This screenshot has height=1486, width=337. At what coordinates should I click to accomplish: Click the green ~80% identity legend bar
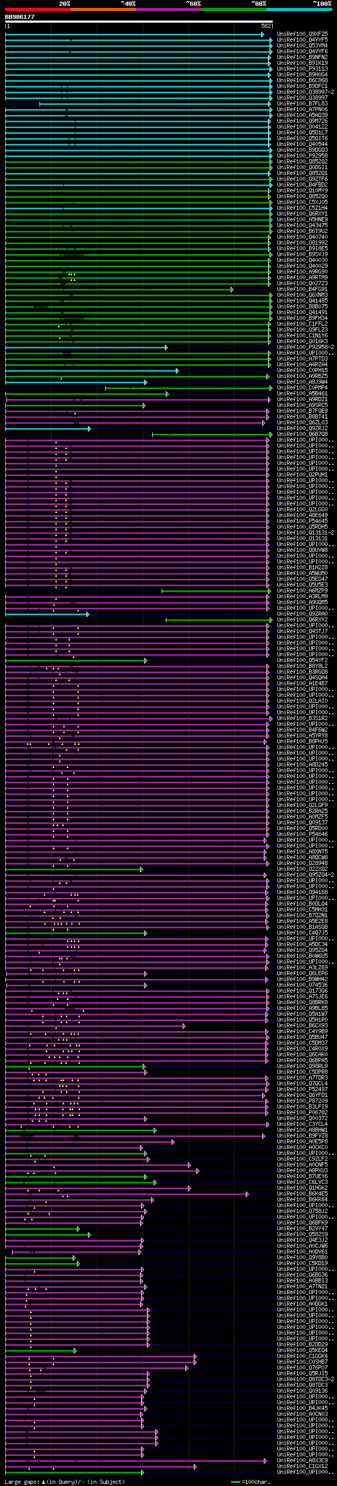pos(234,9)
